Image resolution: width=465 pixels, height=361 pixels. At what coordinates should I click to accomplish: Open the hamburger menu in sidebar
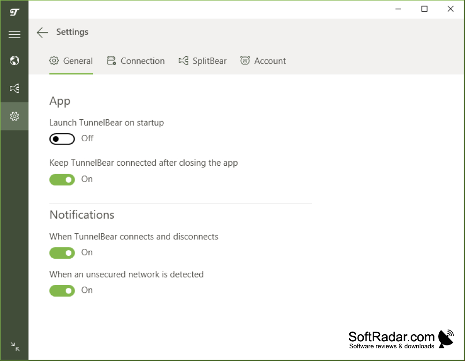pos(14,35)
